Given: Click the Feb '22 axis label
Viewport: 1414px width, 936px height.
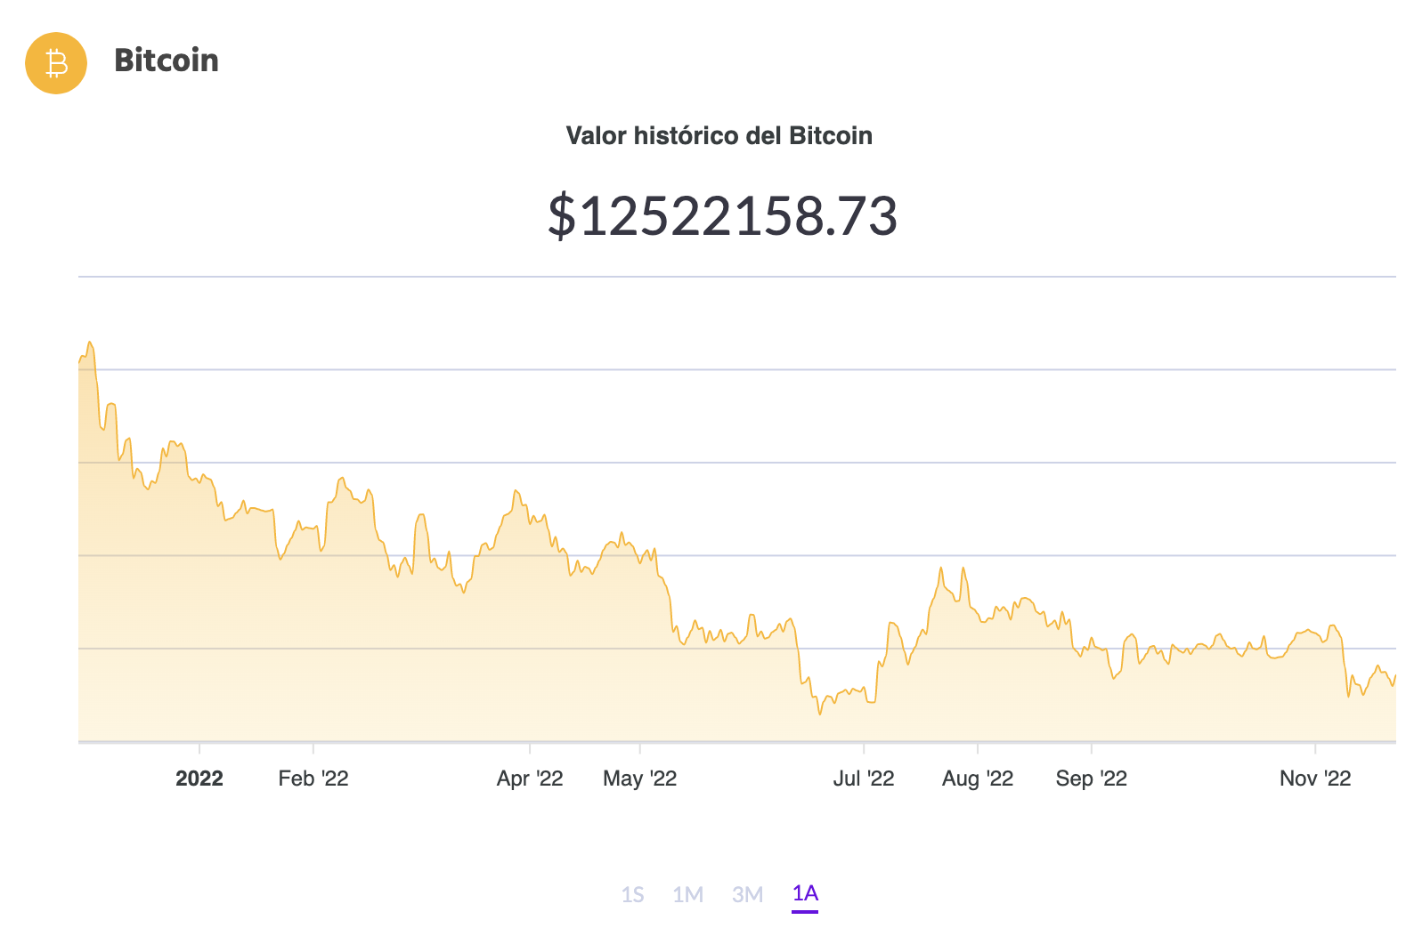Looking at the screenshot, I should pyautogui.click(x=313, y=779).
